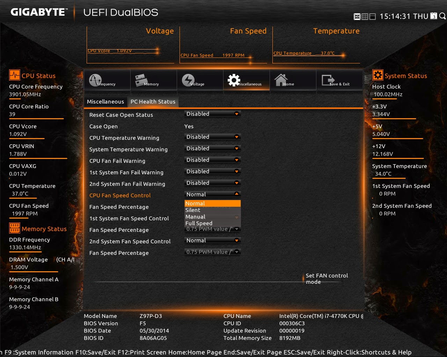The width and height of the screenshot is (447, 357).
Task: Click CPU Temperature graph reading 37.0°C
Action: point(304,53)
